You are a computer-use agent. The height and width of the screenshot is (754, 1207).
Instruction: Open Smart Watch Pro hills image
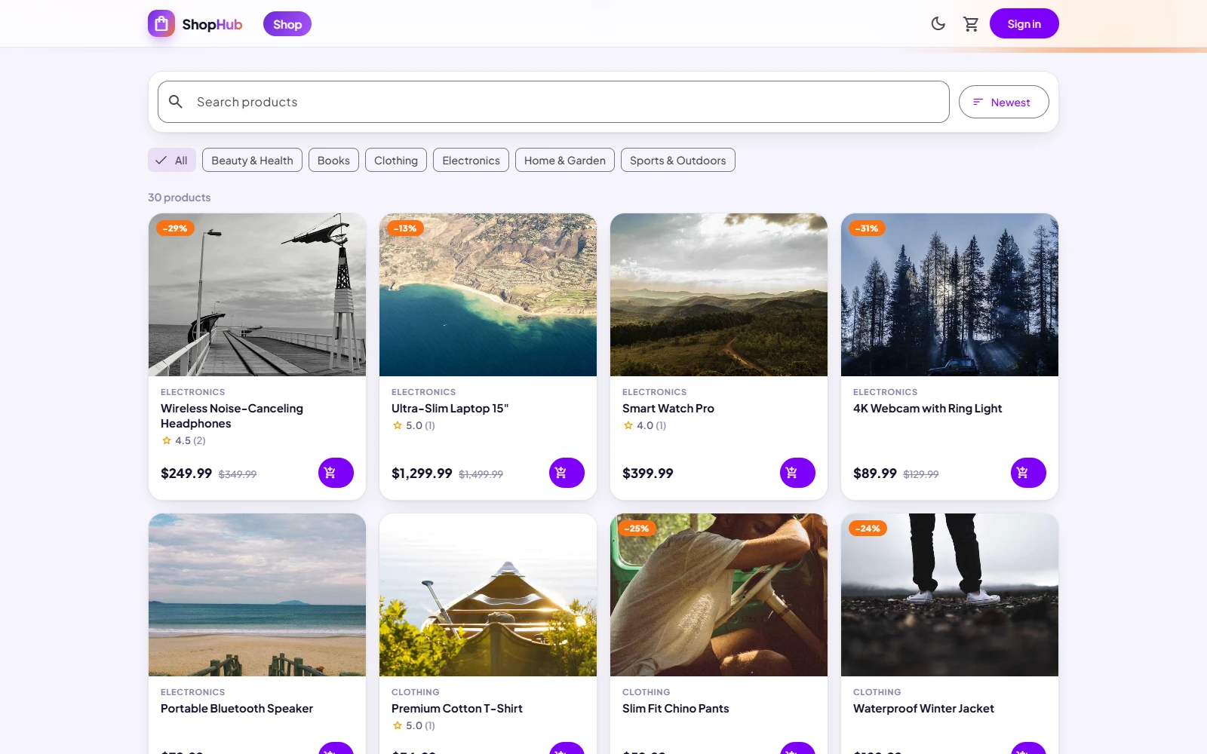(719, 295)
